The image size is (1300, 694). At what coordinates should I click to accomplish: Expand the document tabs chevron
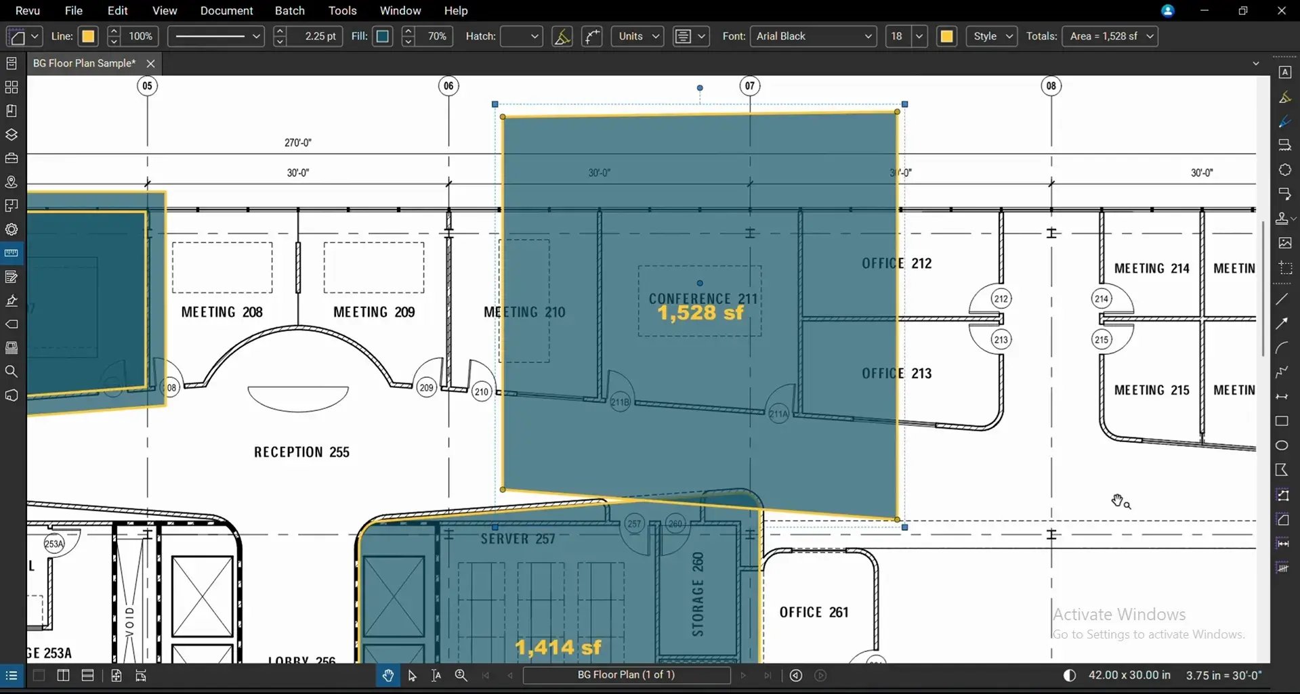point(1256,64)
